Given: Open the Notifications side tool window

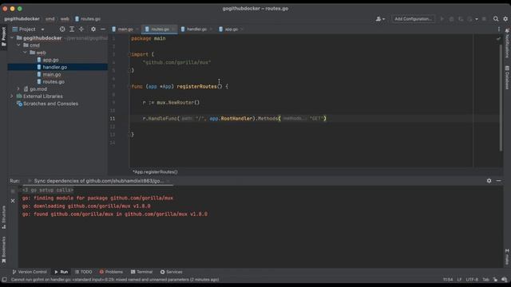Looking at the screenshot, I should tap(507, 43).
